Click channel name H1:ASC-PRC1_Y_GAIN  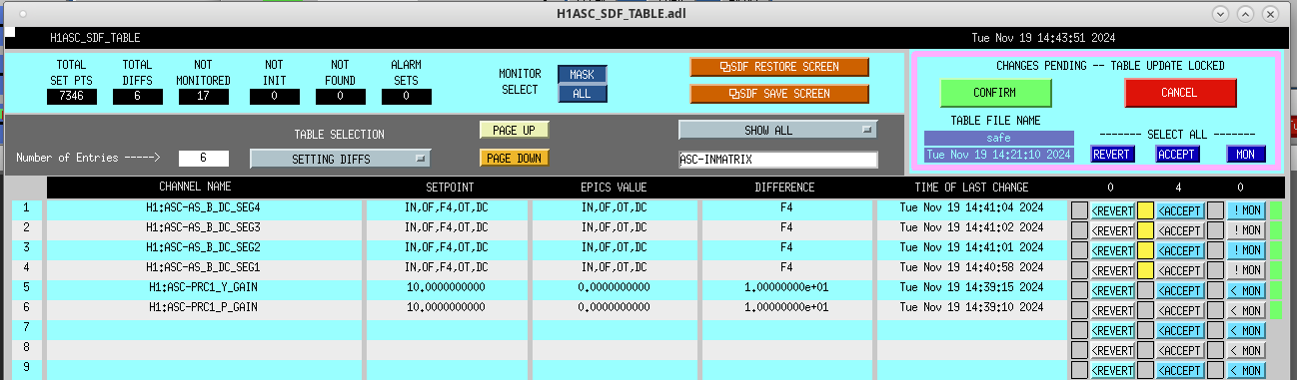[x=203, y=287]
